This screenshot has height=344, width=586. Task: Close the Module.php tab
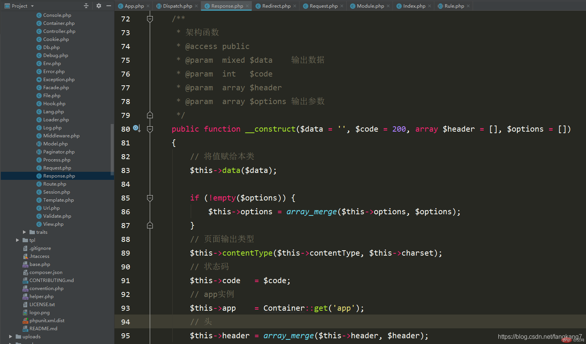(388, 6)
